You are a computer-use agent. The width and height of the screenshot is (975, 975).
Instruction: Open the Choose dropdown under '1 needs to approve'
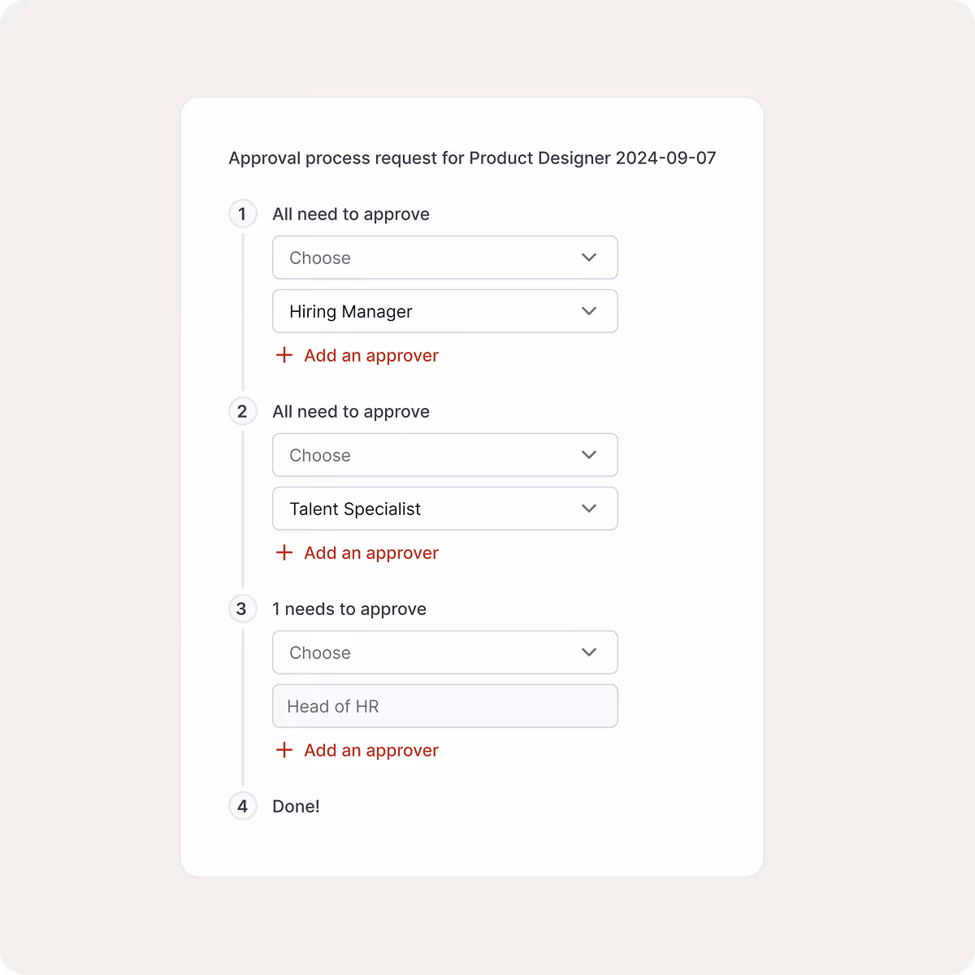445,652
